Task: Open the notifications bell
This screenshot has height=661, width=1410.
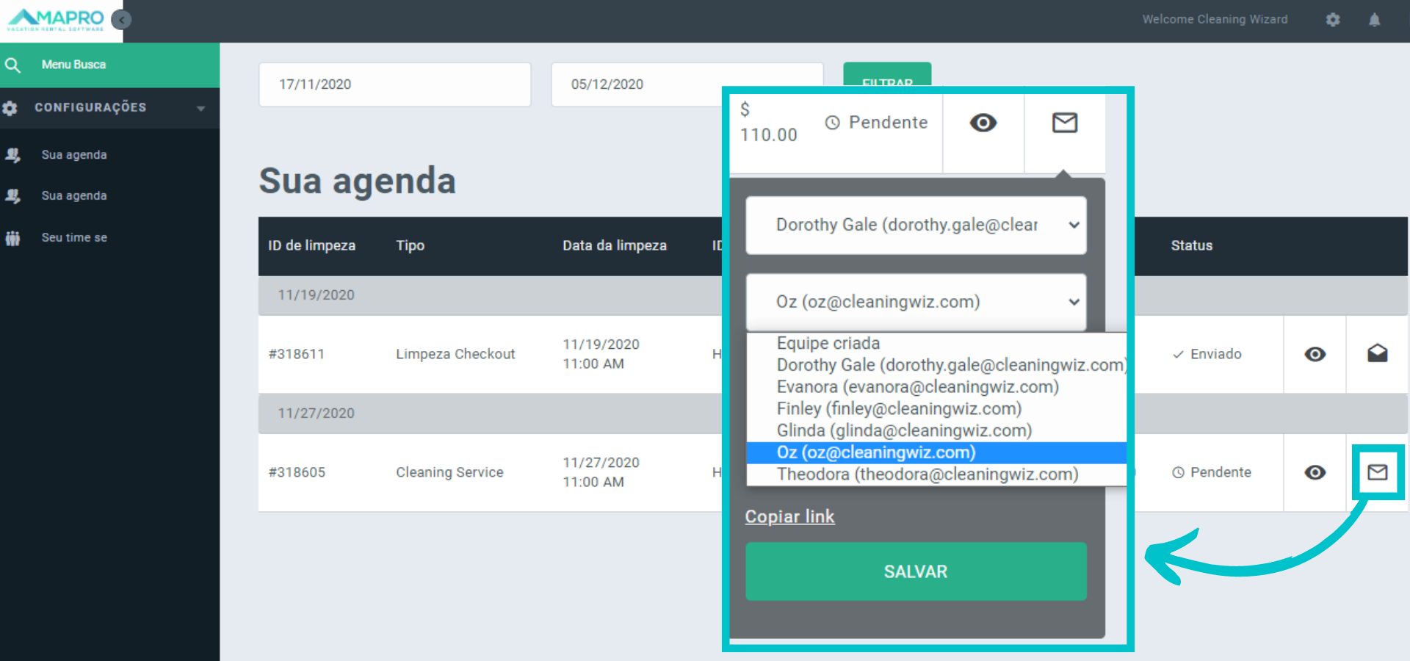Action: 1374,20
